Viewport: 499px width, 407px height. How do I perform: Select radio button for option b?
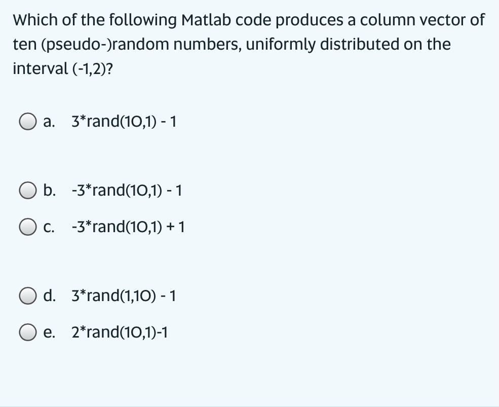click(27, 191)
